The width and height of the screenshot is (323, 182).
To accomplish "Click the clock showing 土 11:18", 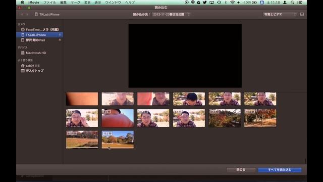I will pos(274,3).
